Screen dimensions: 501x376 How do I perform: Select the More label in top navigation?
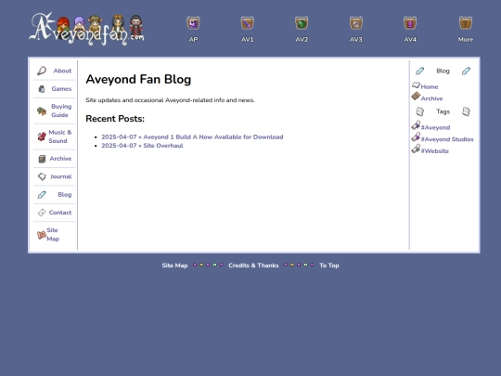(x=466, y=40)
